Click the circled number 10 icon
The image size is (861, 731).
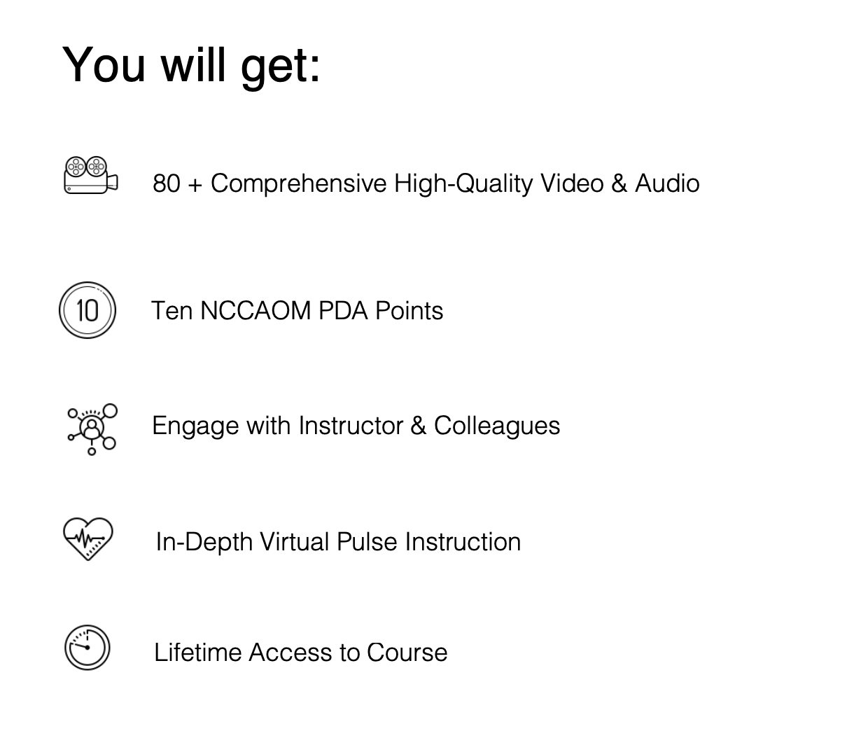coord(87,310)
